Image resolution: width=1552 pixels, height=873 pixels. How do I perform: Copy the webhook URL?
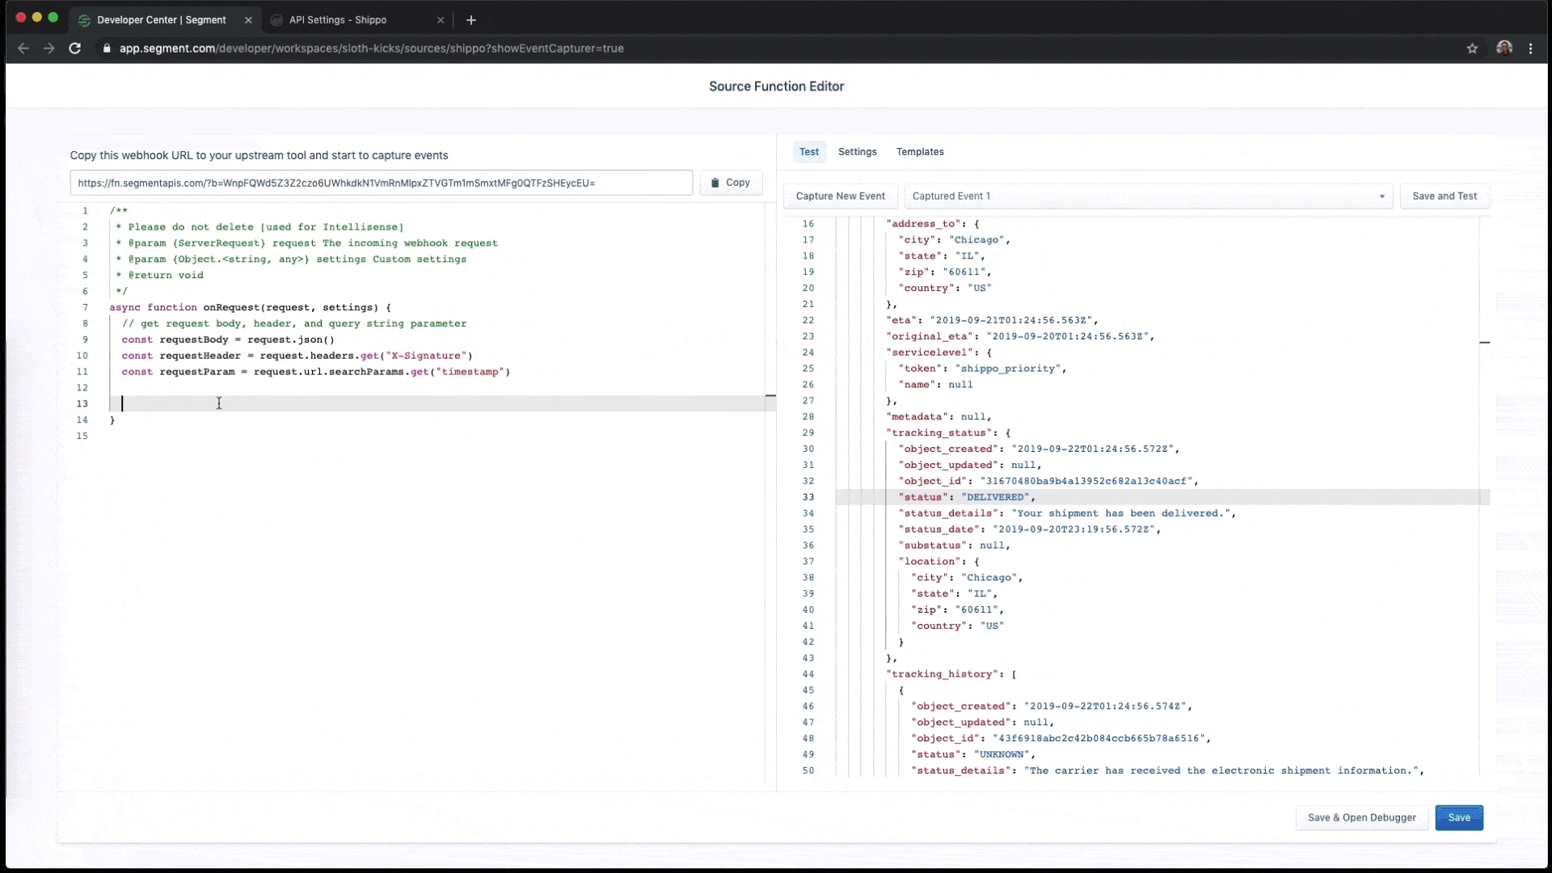pyautogui.click(x=730, y=183)
